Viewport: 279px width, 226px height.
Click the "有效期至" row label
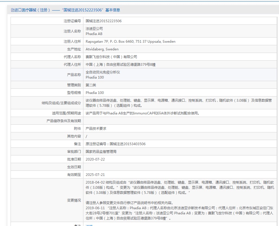click(x=74, y=175)
